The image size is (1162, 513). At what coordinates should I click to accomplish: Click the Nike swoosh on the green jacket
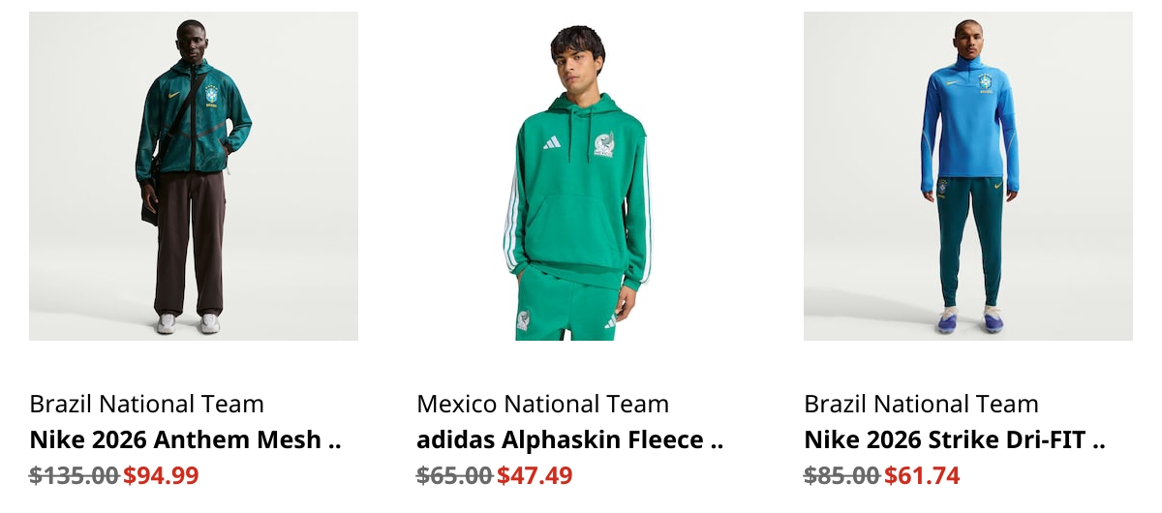[173, 94]
